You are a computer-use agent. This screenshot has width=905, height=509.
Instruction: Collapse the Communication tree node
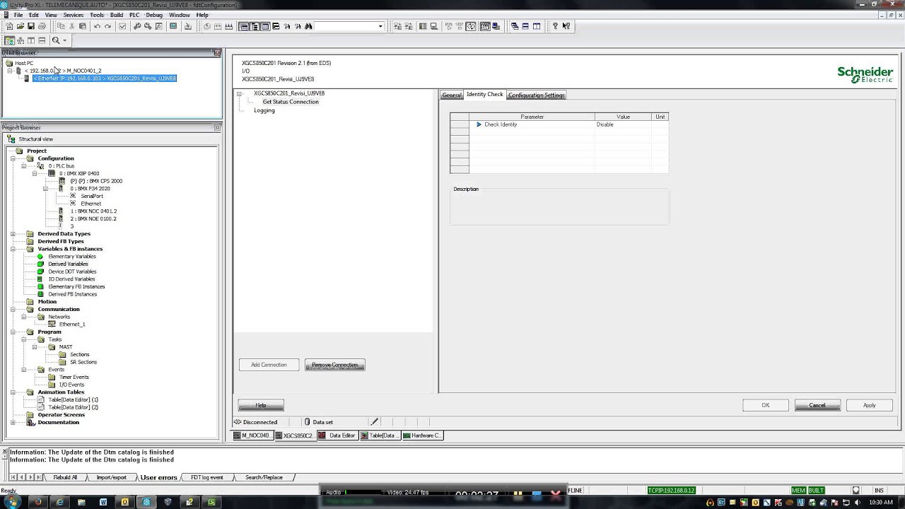coord(13,309)
